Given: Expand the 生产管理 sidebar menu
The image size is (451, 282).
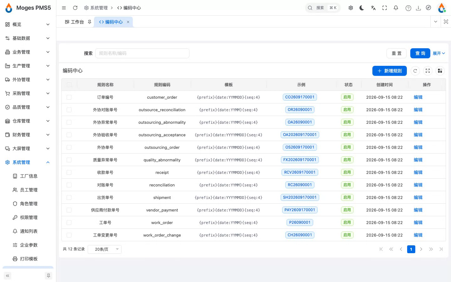Looking at the screenshot, I should pos(28,66).
